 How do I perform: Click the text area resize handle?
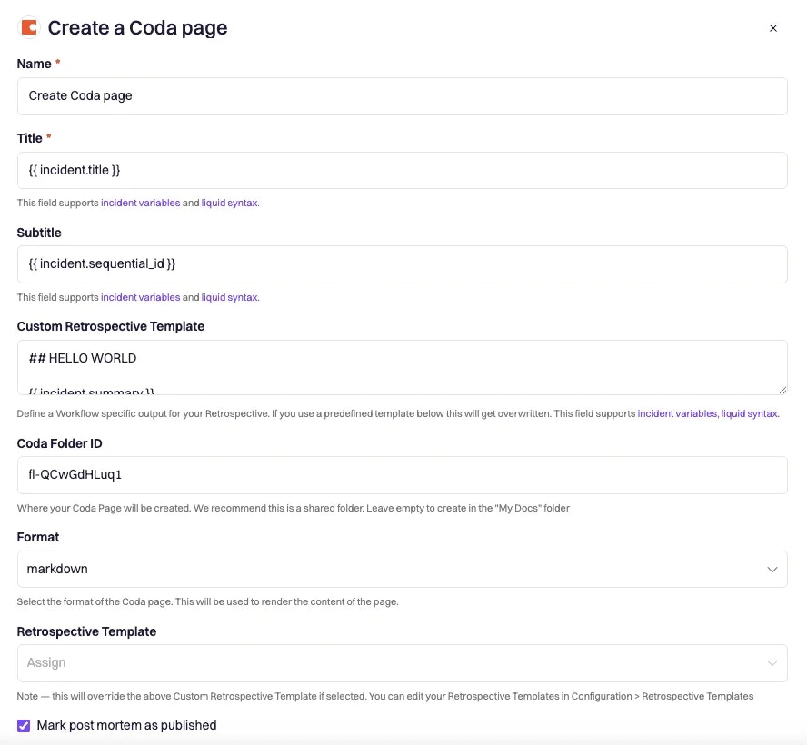[782, 390]
